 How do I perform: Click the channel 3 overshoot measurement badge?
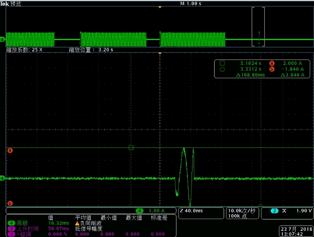click(11, 234)
